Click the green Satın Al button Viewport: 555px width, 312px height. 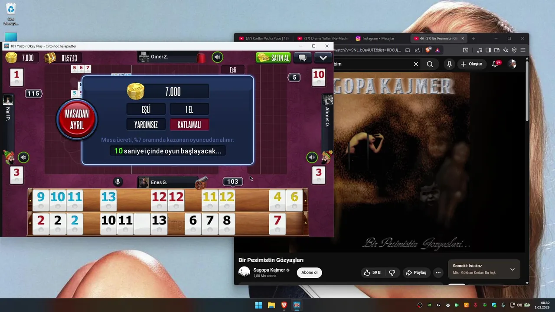click(x=273, y=58)
